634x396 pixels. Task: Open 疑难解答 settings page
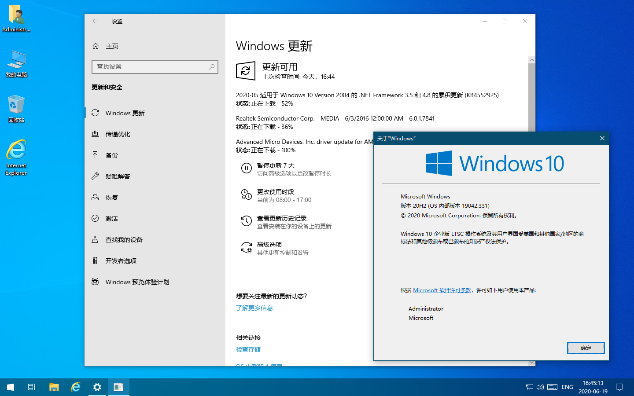tap(155, 176)
